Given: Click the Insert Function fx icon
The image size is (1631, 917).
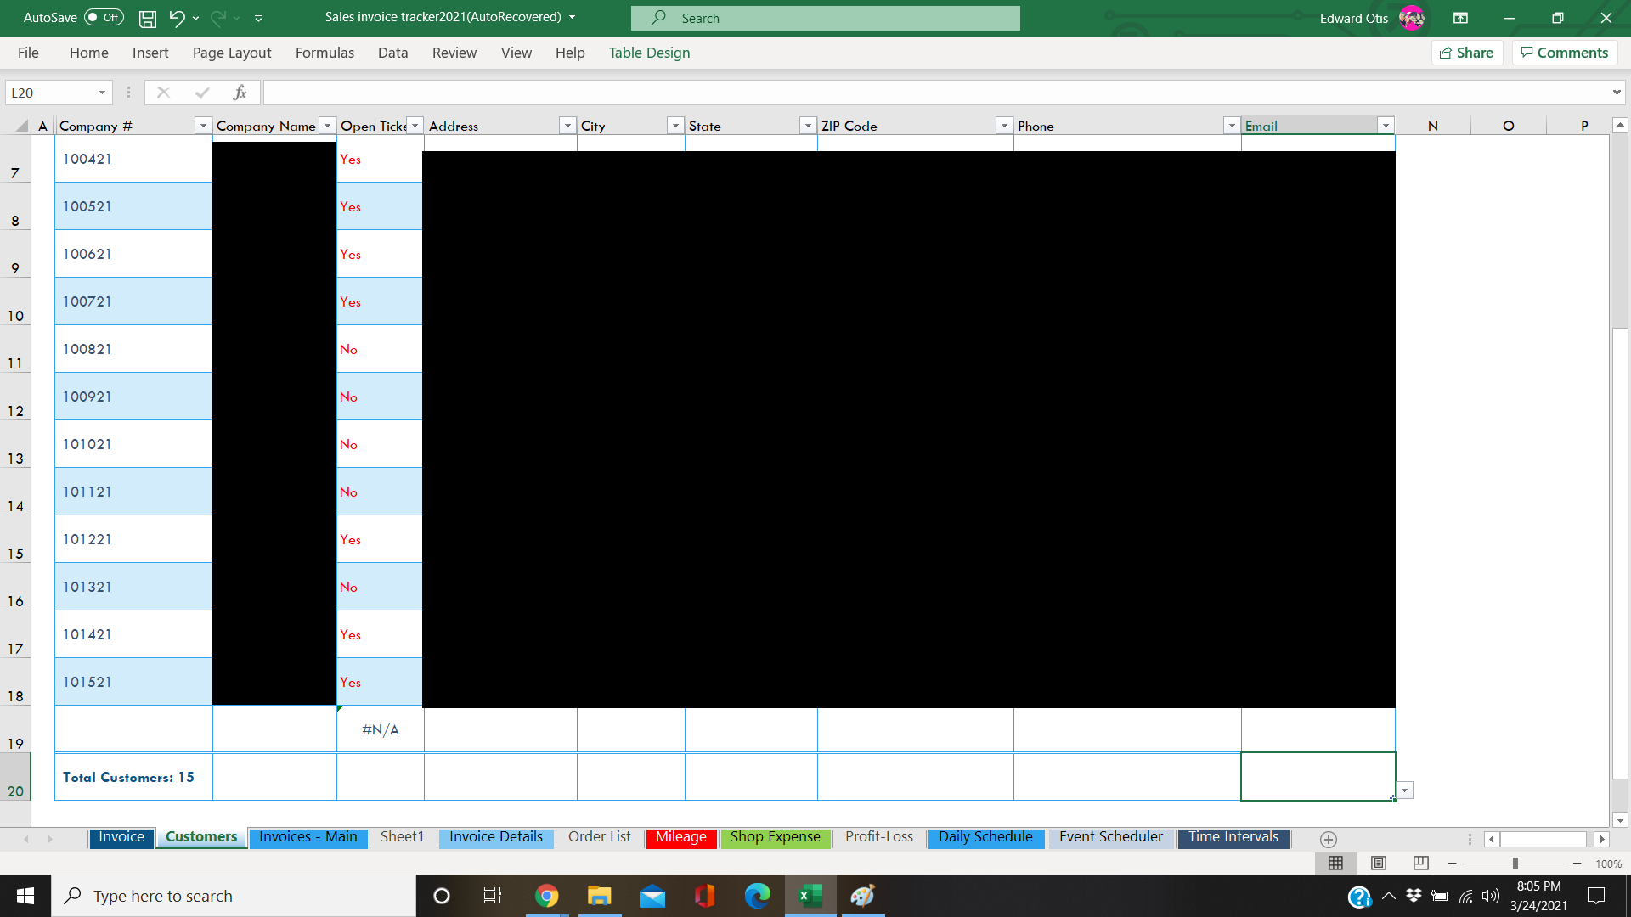Looking at the screenshot, I should coord(240,93).
